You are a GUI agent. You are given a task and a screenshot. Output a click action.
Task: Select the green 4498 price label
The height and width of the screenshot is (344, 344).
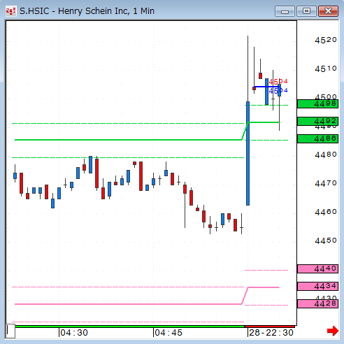[x=317, y=103]
